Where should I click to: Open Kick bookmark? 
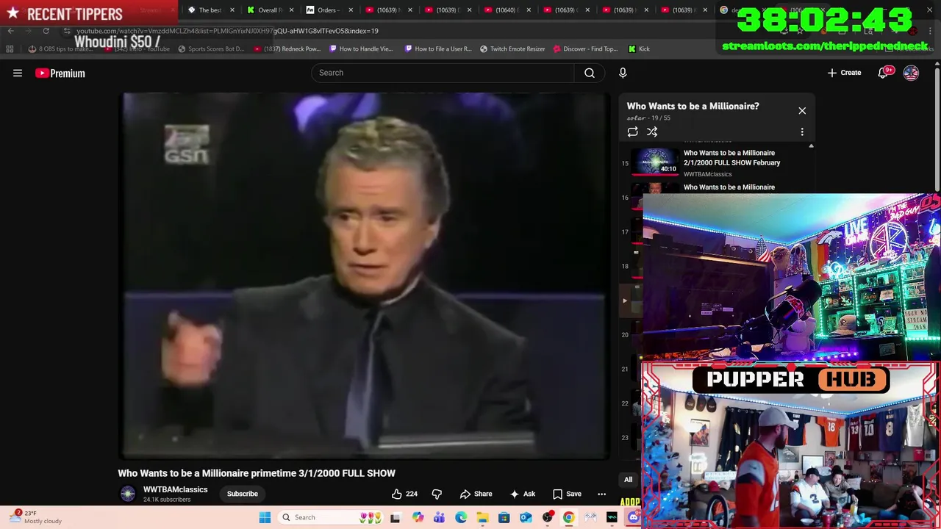click(639, 48)
